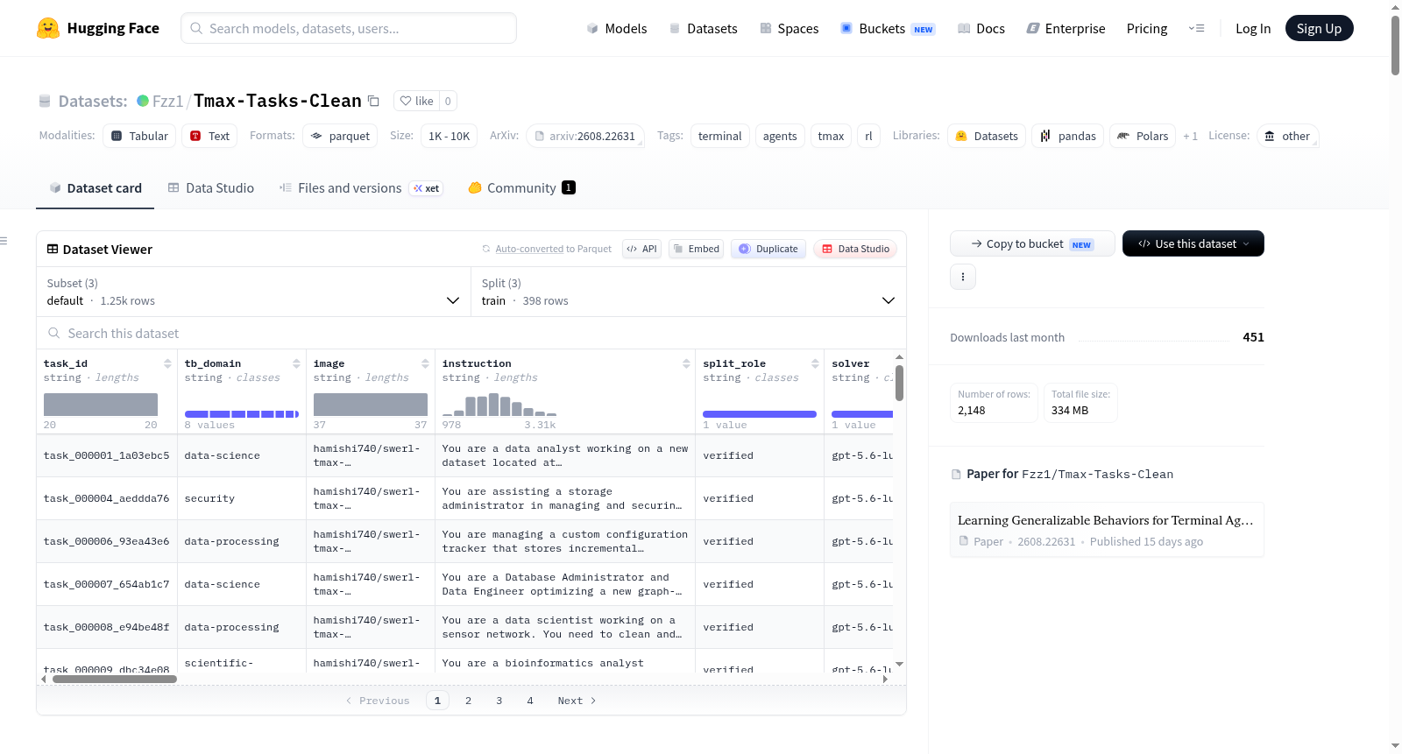This screenshot has height=754, width=1402.
Task: Copy the dataset name with the copy icon
Action: (373, 101)
